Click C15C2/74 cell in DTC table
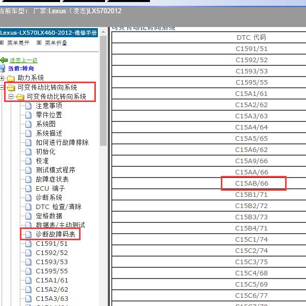The width and height of the screenshot is (306, 306). pyautogui.click(x=251, y=250)
